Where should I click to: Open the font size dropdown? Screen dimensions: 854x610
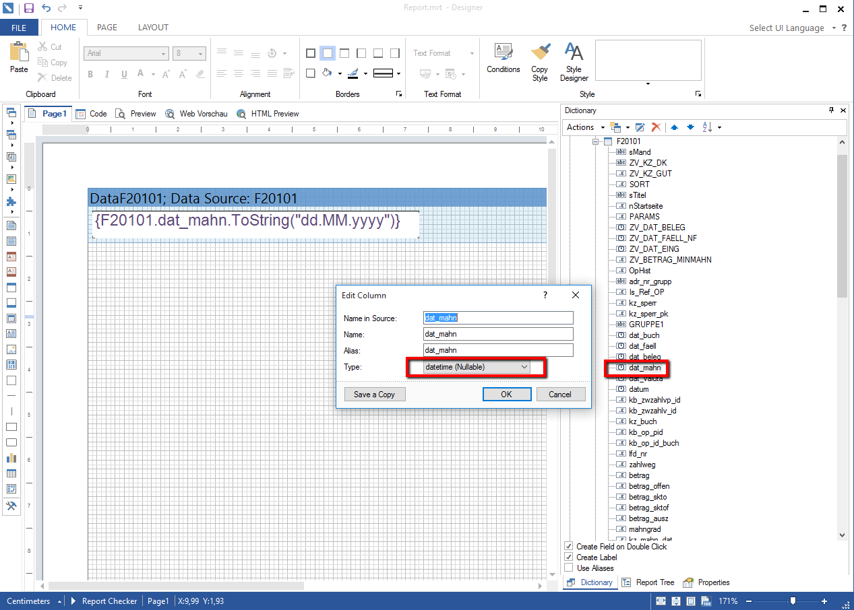[201, 54]
